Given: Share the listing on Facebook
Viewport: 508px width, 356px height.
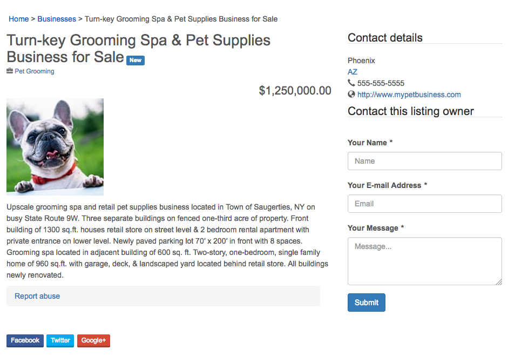Looking at the screenshot, I should [x=25, y=340].
